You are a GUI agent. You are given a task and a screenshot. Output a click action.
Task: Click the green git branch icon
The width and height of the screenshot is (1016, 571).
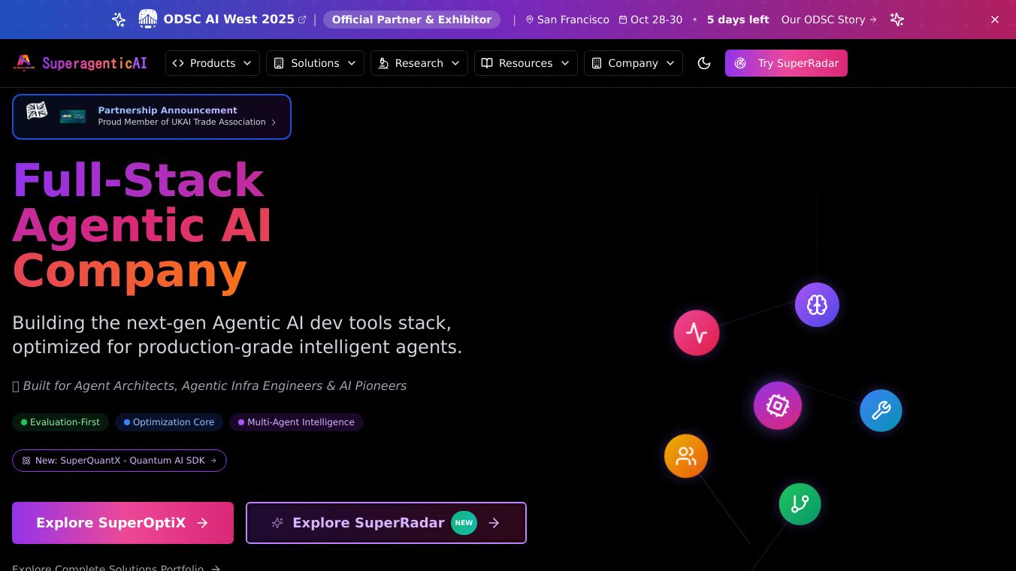(800, 504)
